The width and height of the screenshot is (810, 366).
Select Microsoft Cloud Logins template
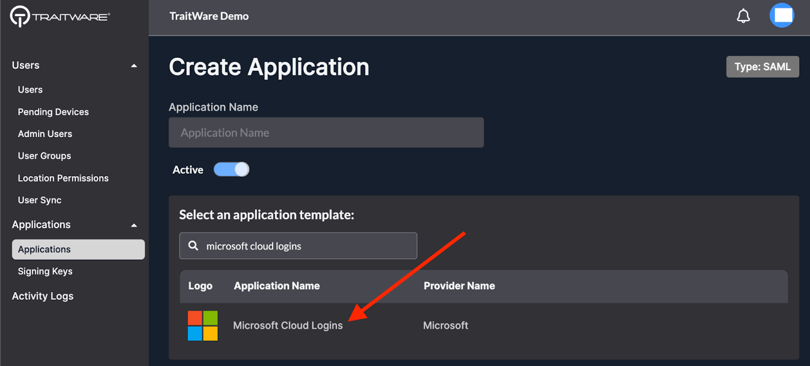pos(288,326)
